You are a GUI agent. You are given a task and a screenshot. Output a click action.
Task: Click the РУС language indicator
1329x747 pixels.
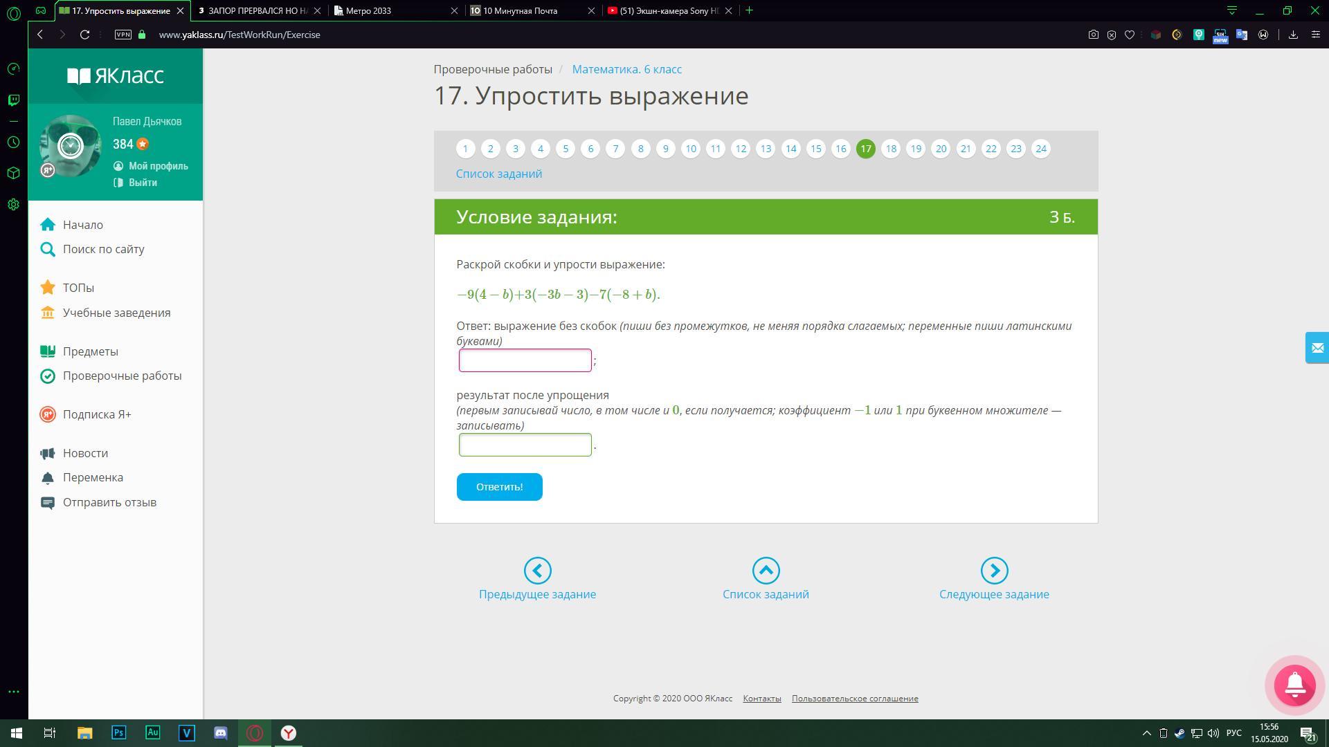pos(1233,733)
